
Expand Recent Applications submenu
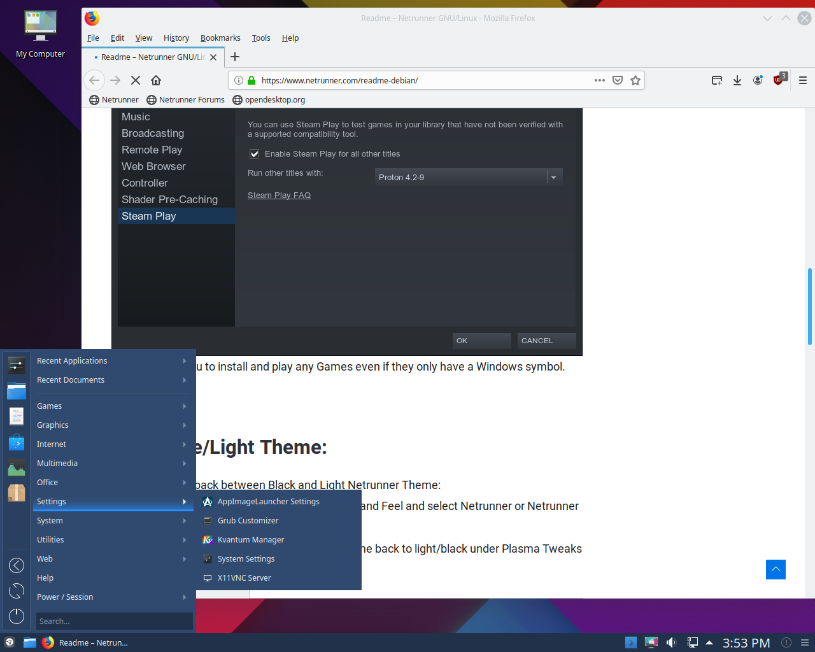tap(113, 360)
